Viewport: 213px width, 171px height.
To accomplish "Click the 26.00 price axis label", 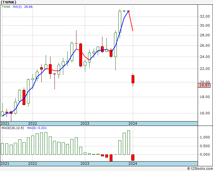I will tap(205, 45).
